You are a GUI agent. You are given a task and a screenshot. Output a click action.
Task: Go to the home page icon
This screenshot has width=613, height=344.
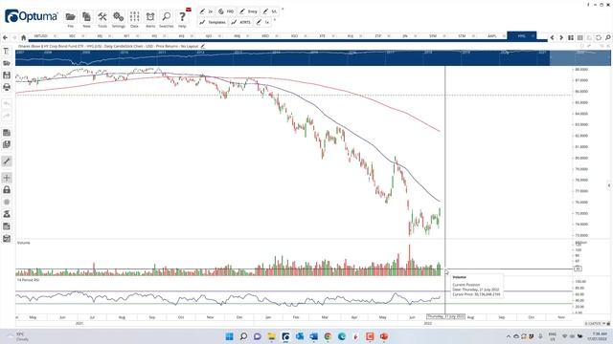tap(23, 37)
